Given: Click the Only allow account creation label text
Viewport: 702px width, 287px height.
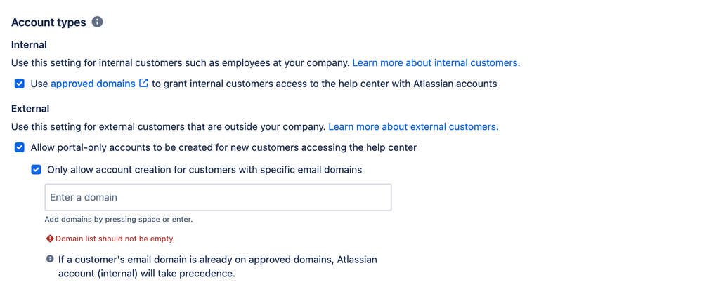Looking at the screenshot, I should [204, 170].
